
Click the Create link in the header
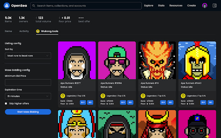click(191, 6)
